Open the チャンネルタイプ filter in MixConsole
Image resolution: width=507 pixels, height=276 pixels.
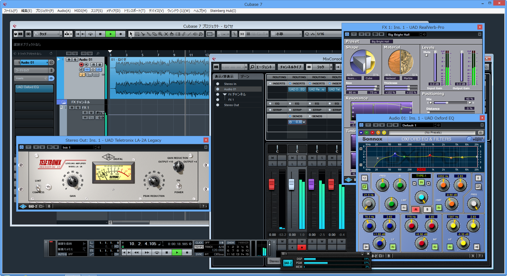coord(291,67)
